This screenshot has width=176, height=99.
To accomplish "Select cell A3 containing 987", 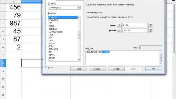I will (x=13, y=23).
